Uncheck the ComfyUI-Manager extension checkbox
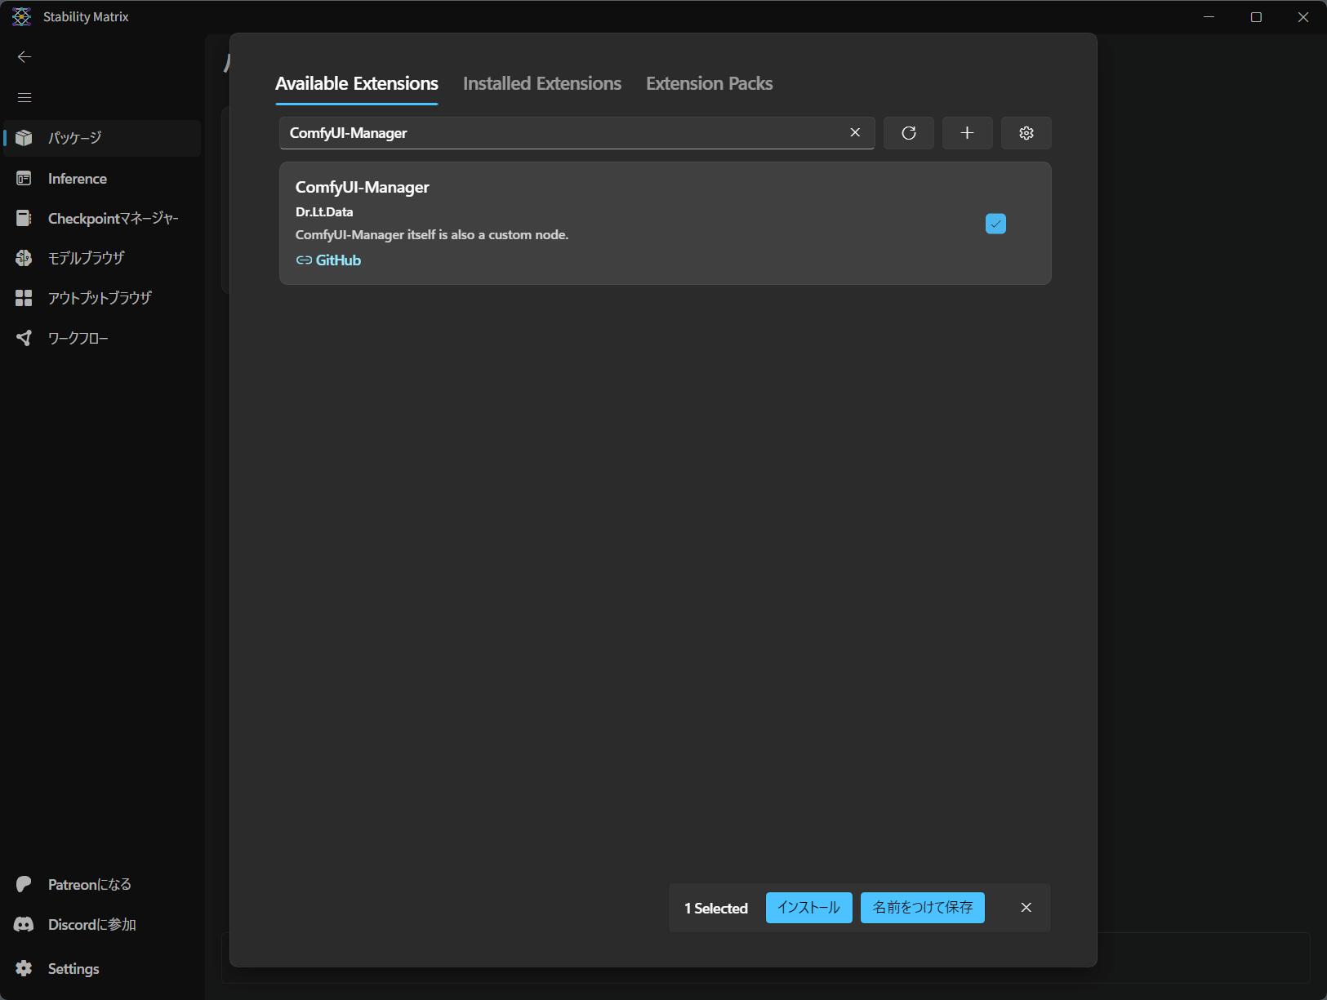The image size is (1327, 1000). pyautogui.click(x=995, y=224)
